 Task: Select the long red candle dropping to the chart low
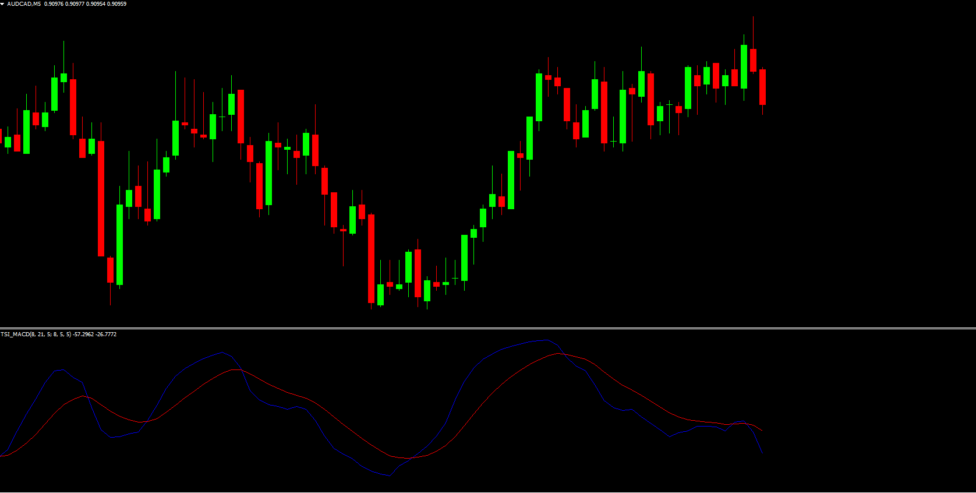tap(371, 258)
